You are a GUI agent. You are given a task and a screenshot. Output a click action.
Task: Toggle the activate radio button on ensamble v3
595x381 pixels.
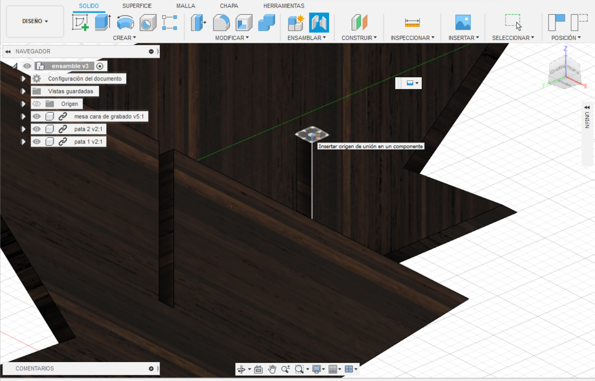pyautogui.click(x=100, y=66)
